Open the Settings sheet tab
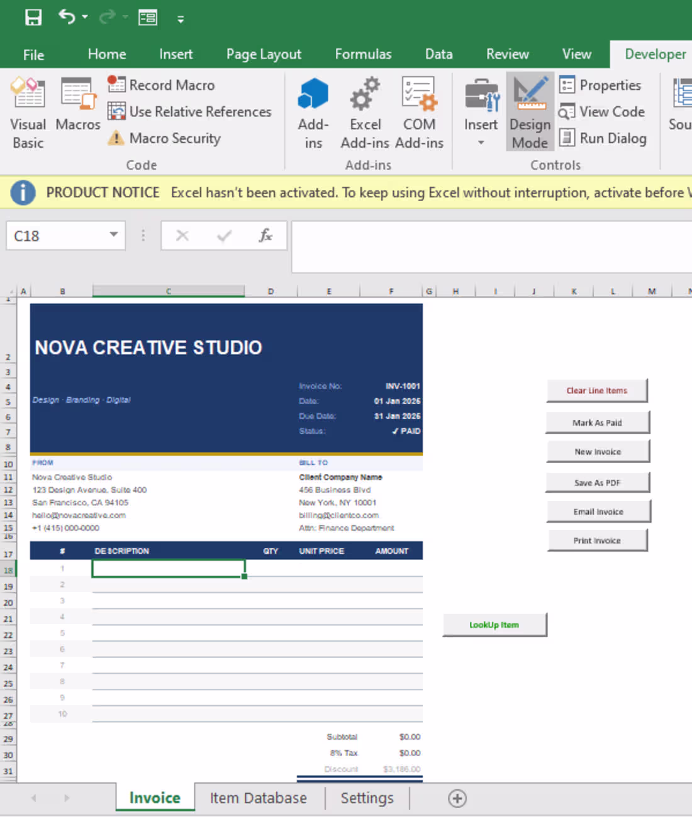 (x=367, y=798)
